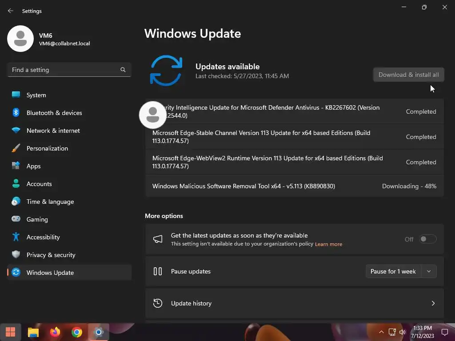Click the back arrow in Settings
Image resolution: width=455 pixels, height=341 pixels.
coord(11,11)
